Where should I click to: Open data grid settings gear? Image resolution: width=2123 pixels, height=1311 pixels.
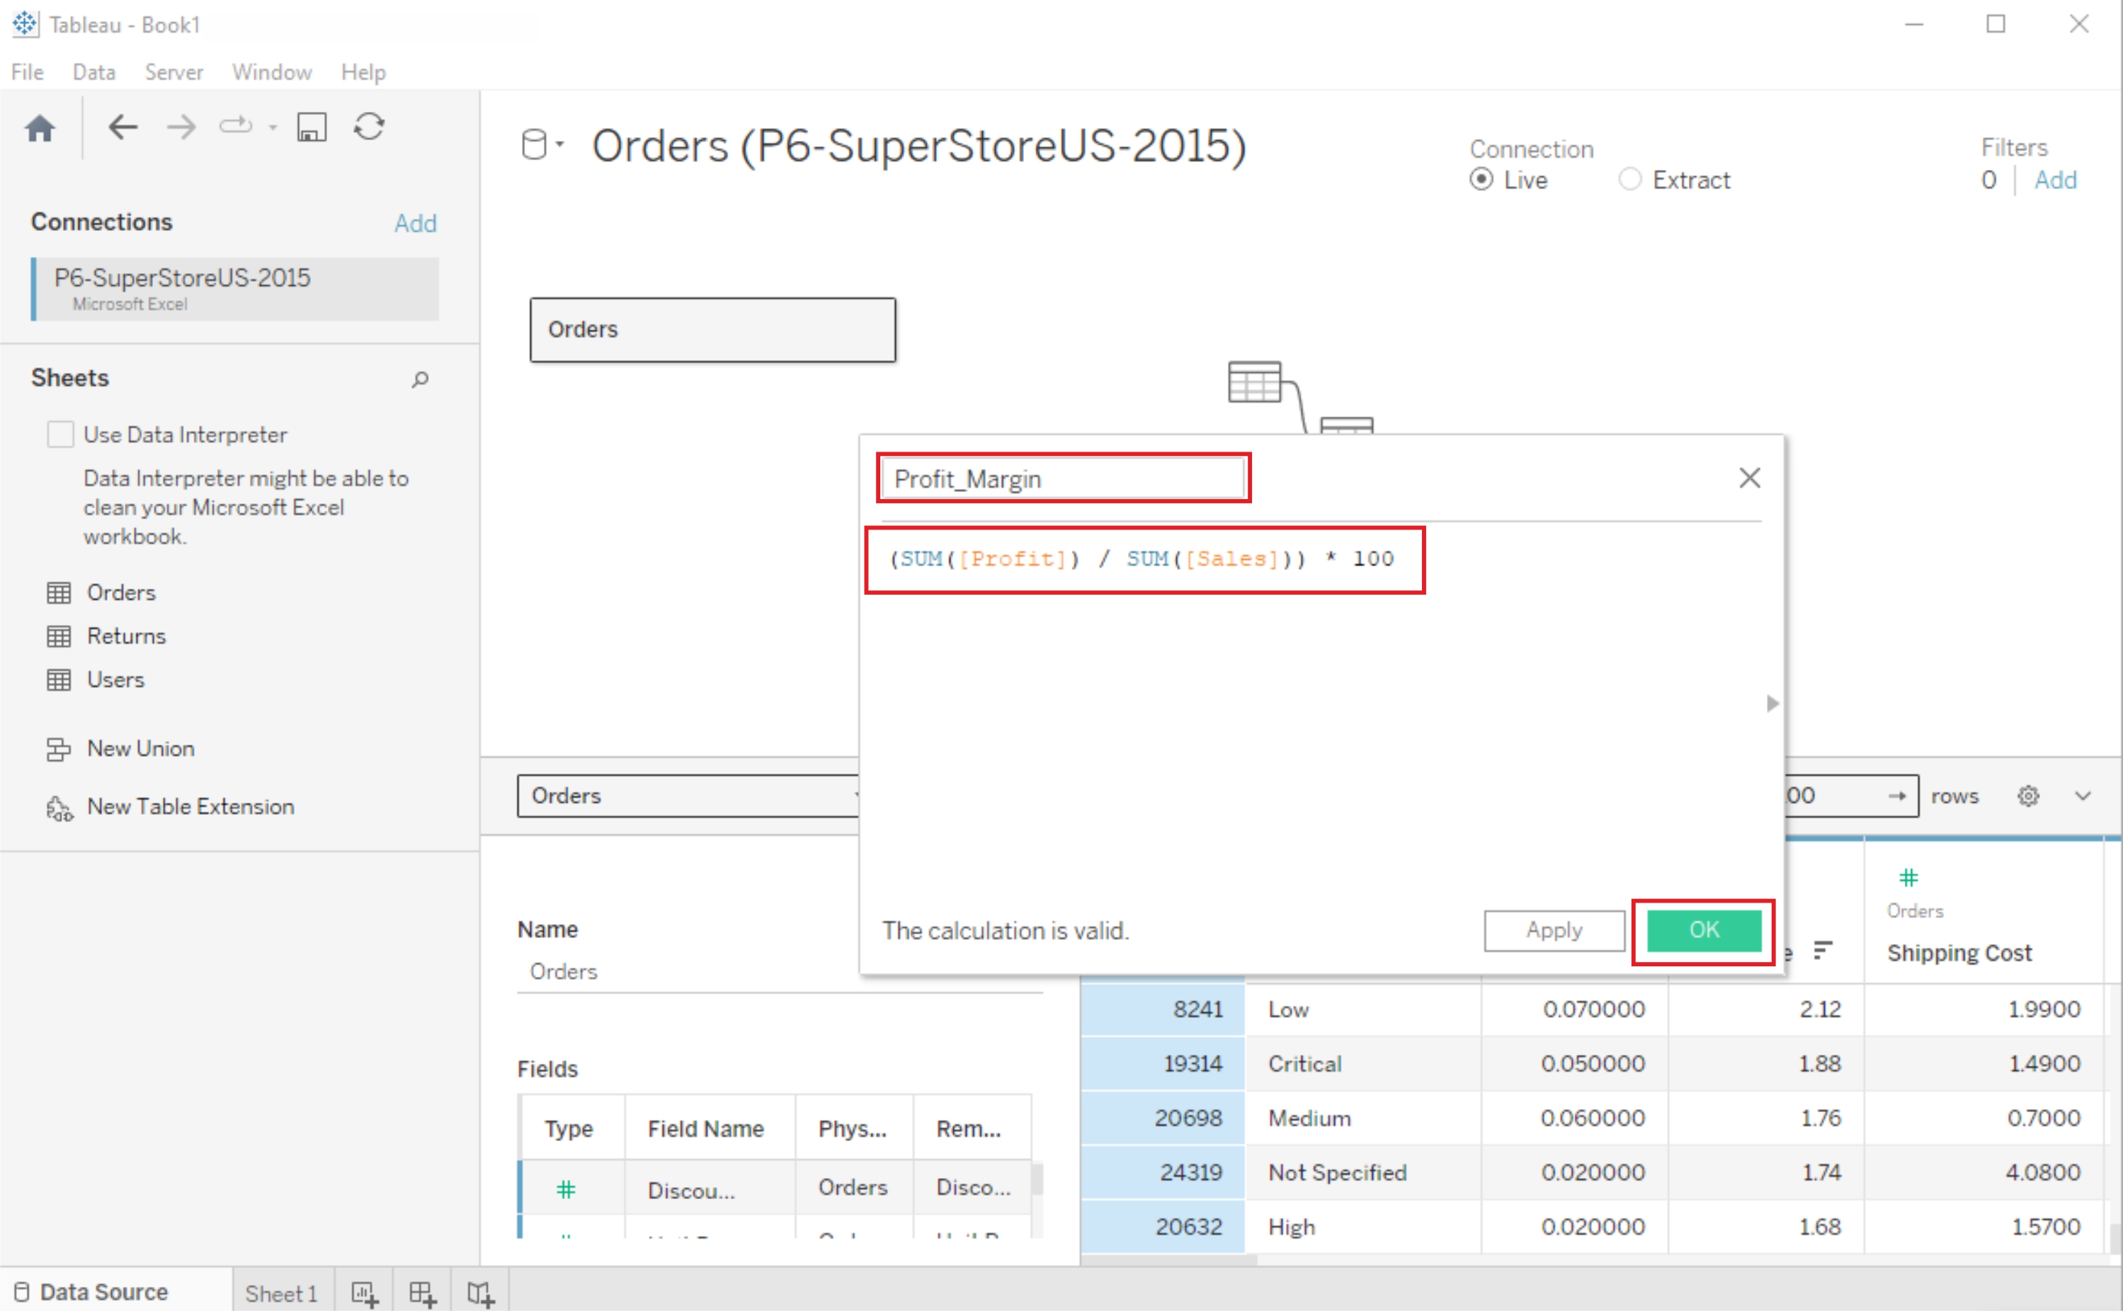point(2027,796)
